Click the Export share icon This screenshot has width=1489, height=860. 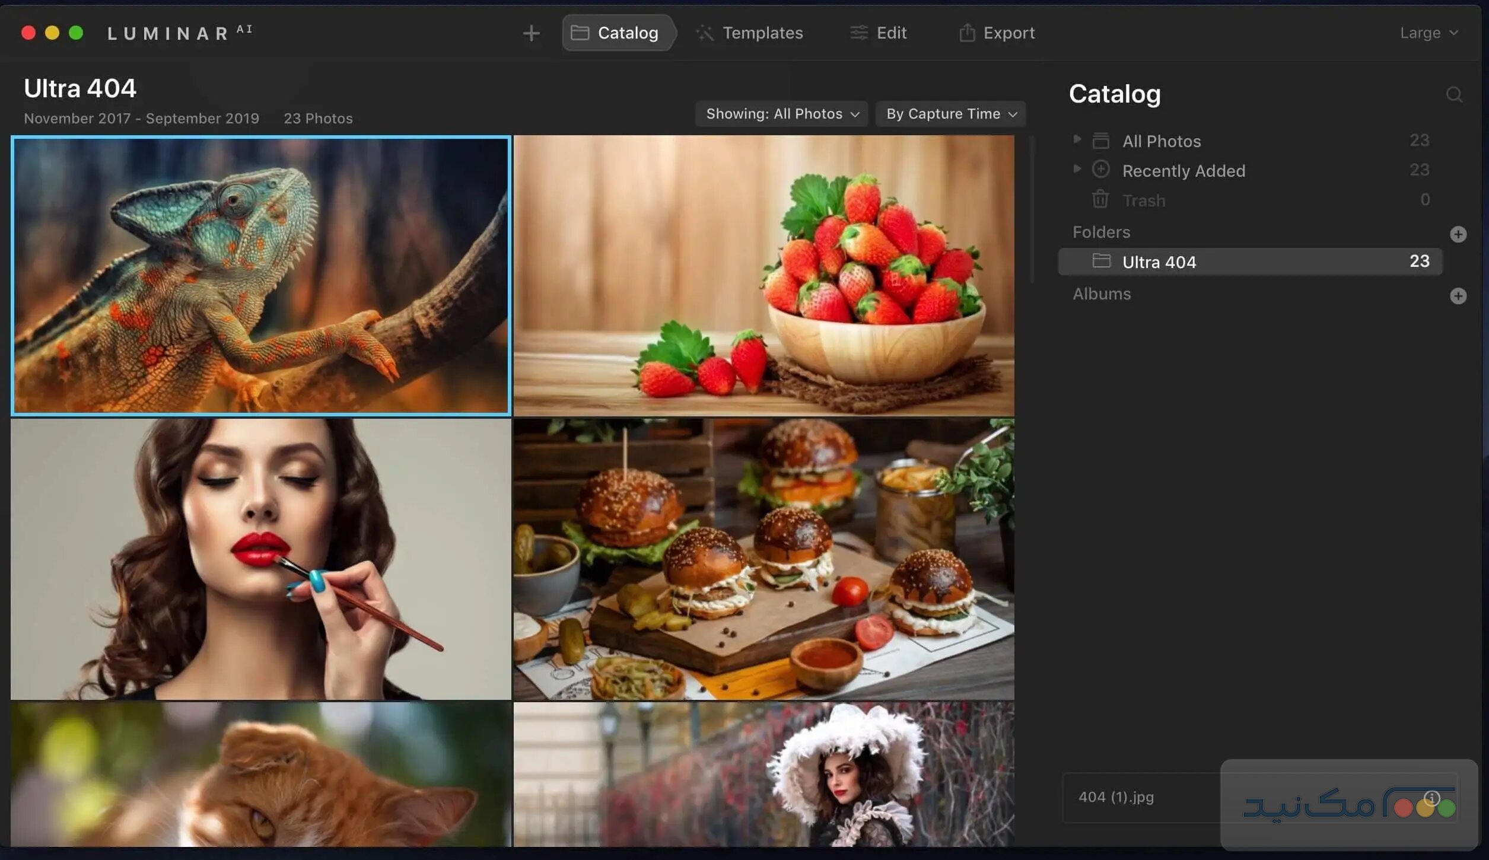967,33
